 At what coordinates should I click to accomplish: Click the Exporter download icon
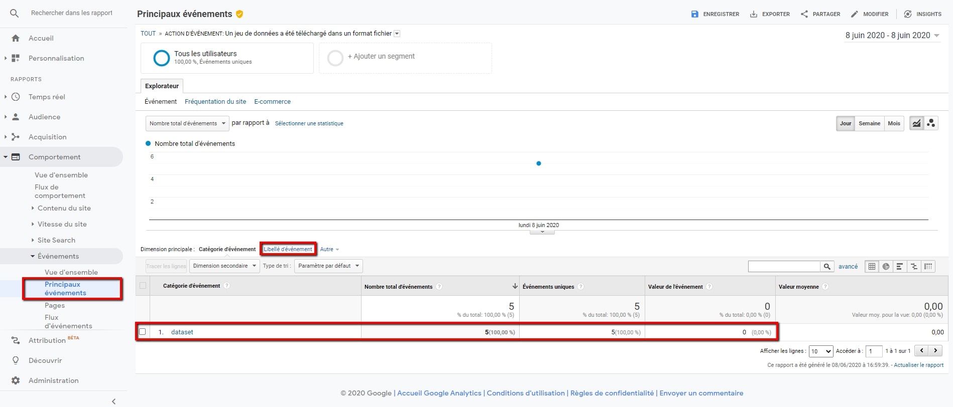click(x=754, y=14)
